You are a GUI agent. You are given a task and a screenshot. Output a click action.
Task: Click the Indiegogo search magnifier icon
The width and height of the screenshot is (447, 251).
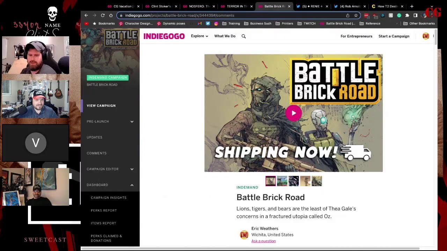tap(243, 36)
